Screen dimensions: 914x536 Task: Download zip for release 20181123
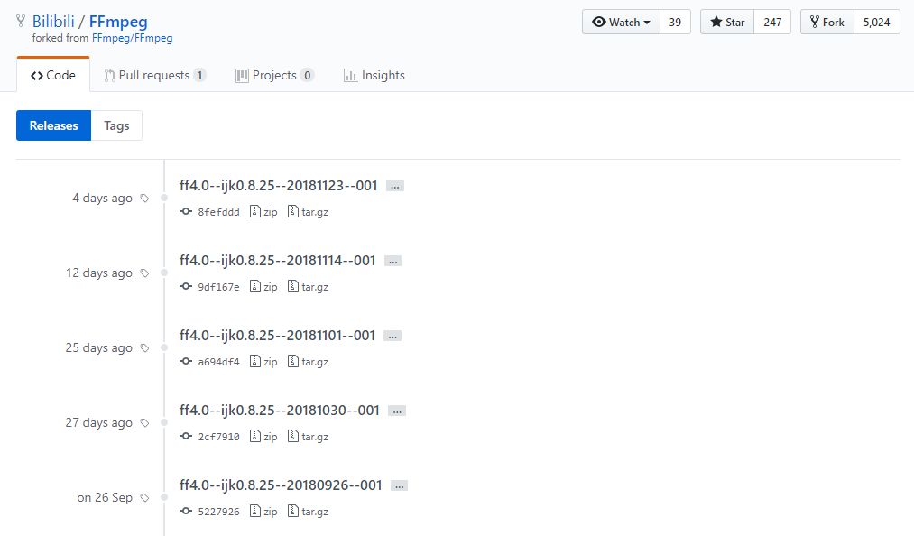tap(263, 212)
